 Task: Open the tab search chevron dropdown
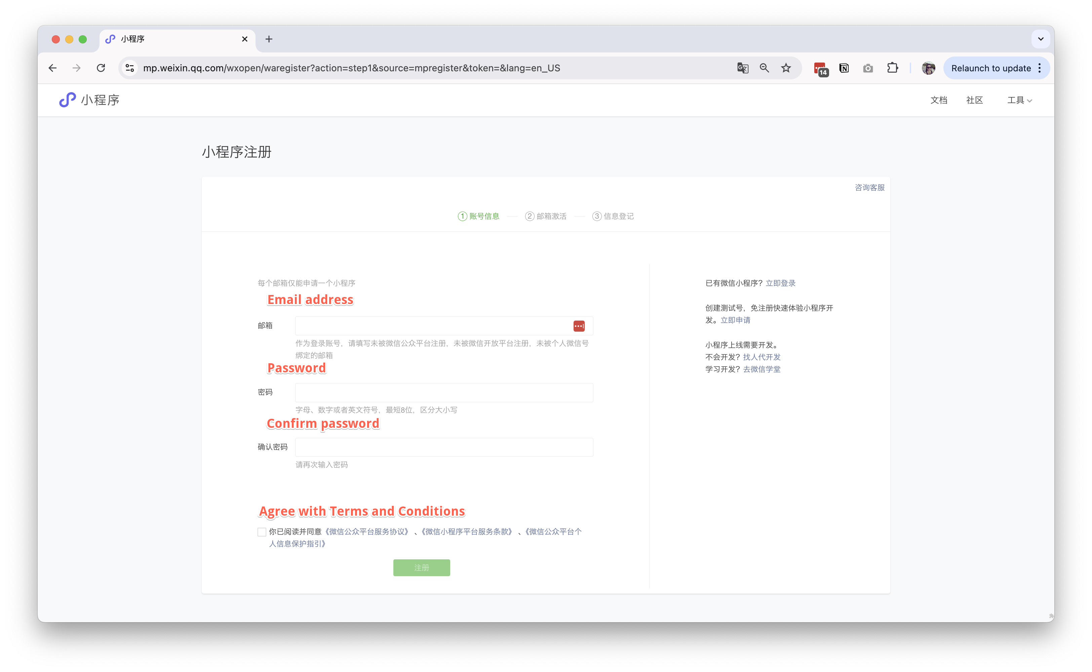[x=1041, y=39]
